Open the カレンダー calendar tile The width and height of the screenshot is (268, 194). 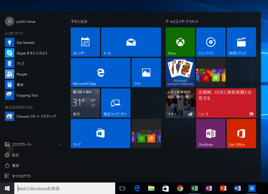(x=85, y=42)
